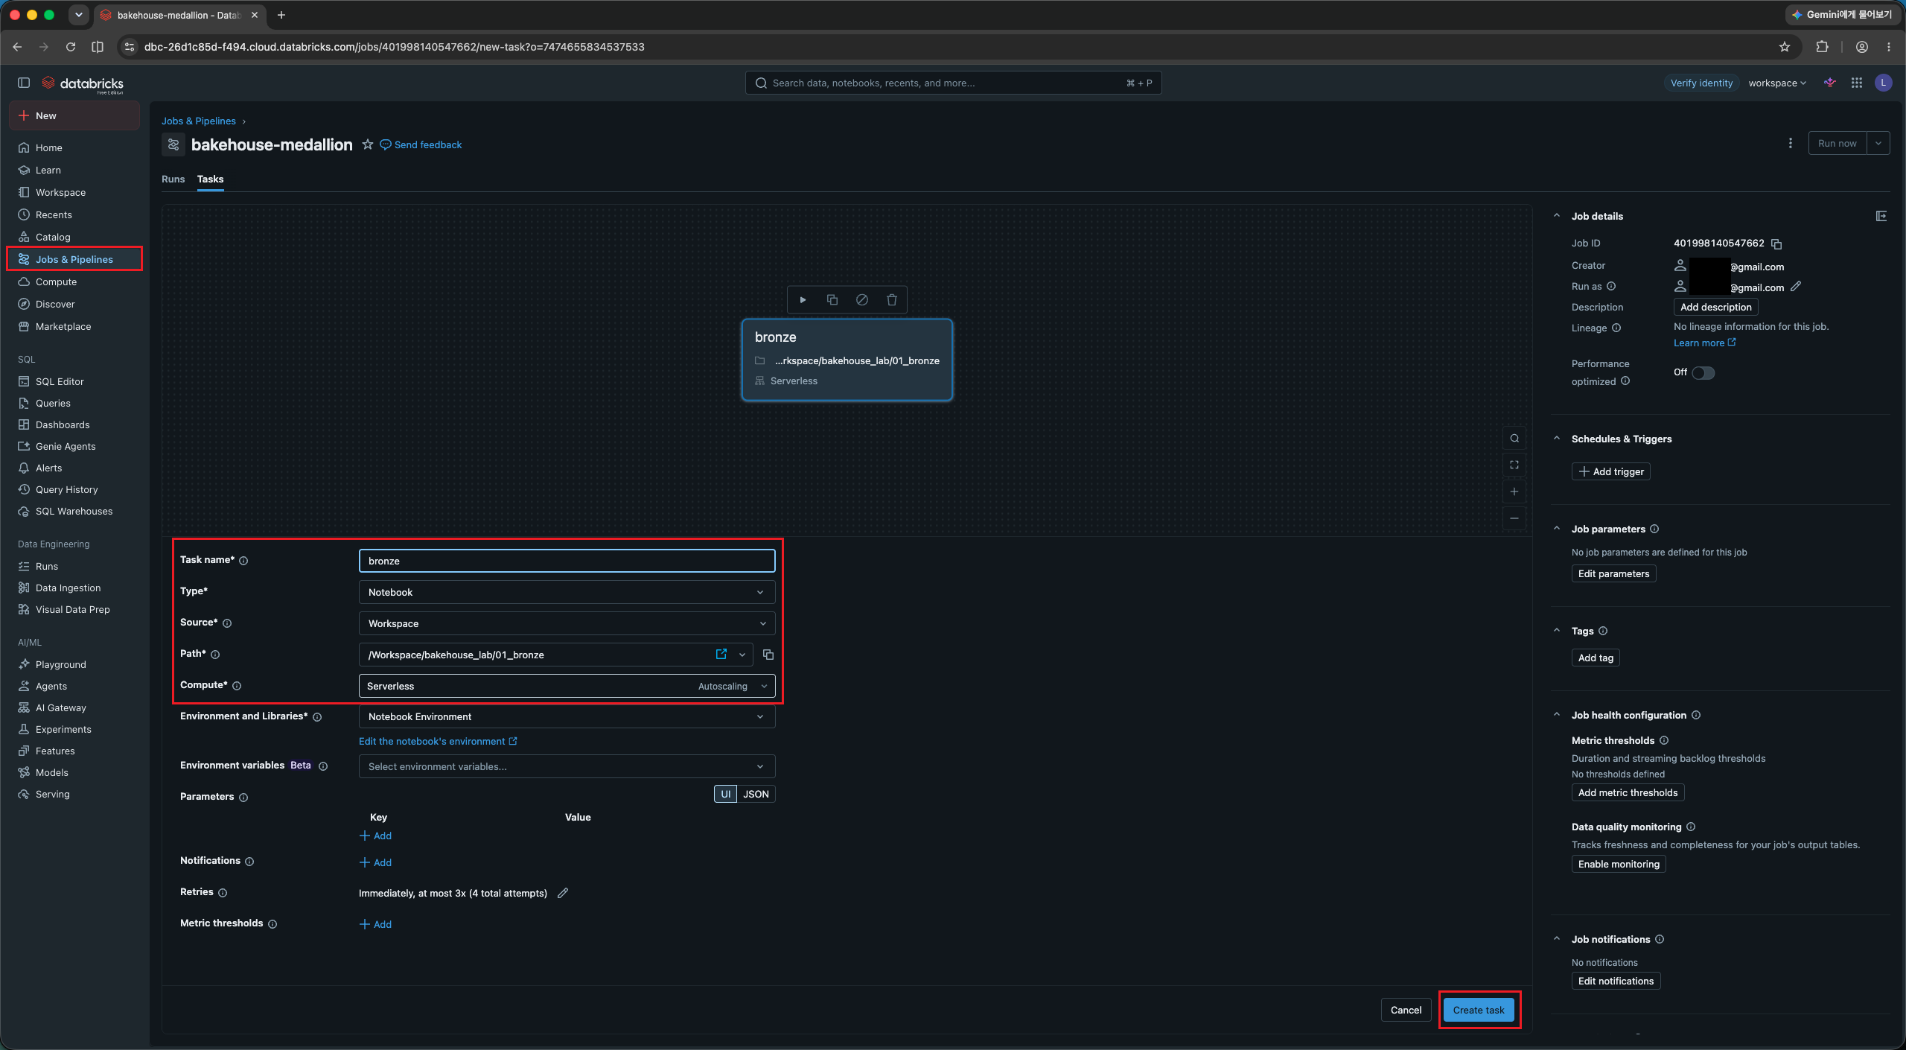
Task: Switch Parameters view to JSON
Action: (756, 794)
